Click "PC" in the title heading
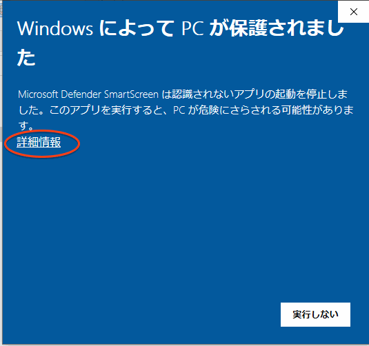369x346 pixels. (192, 29)
